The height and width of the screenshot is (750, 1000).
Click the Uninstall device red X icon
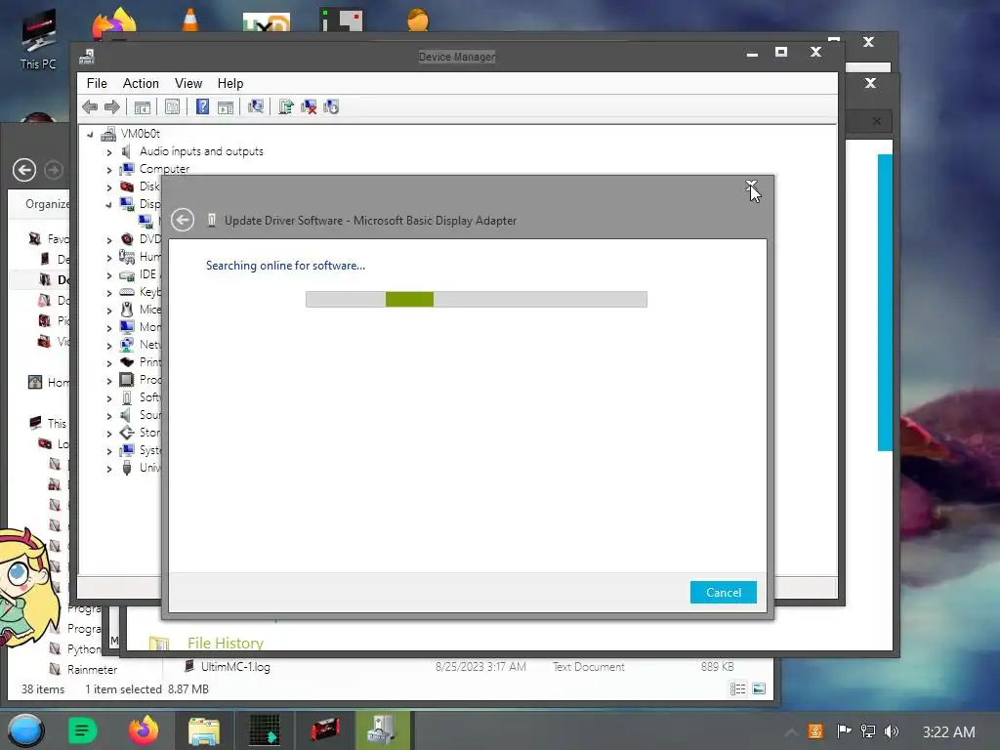coord(309,107)
